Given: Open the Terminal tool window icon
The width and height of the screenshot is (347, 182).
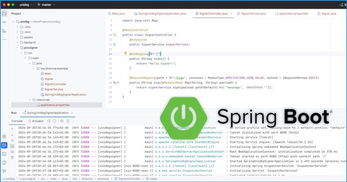Looking at the screenshot, I should coord(4,154).
